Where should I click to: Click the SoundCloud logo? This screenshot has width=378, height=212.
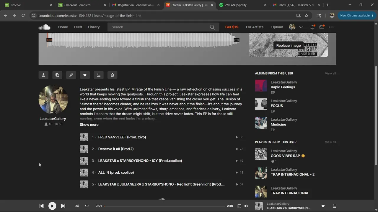pos(44,27)
